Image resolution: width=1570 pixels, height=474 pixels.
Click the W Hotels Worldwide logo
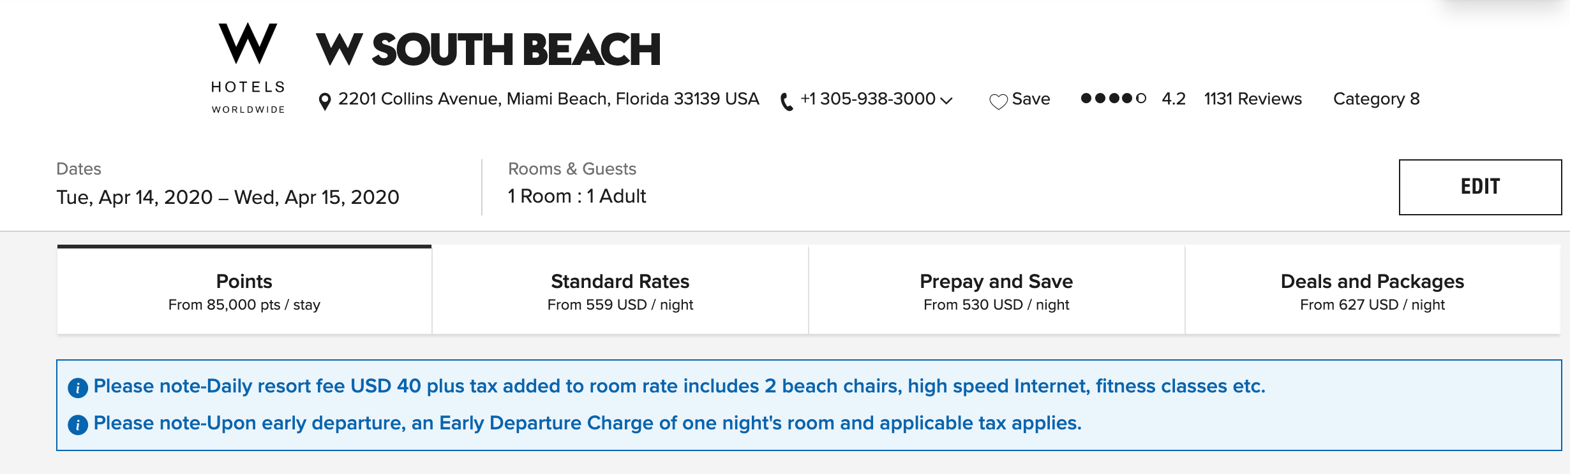coord(248,69)
